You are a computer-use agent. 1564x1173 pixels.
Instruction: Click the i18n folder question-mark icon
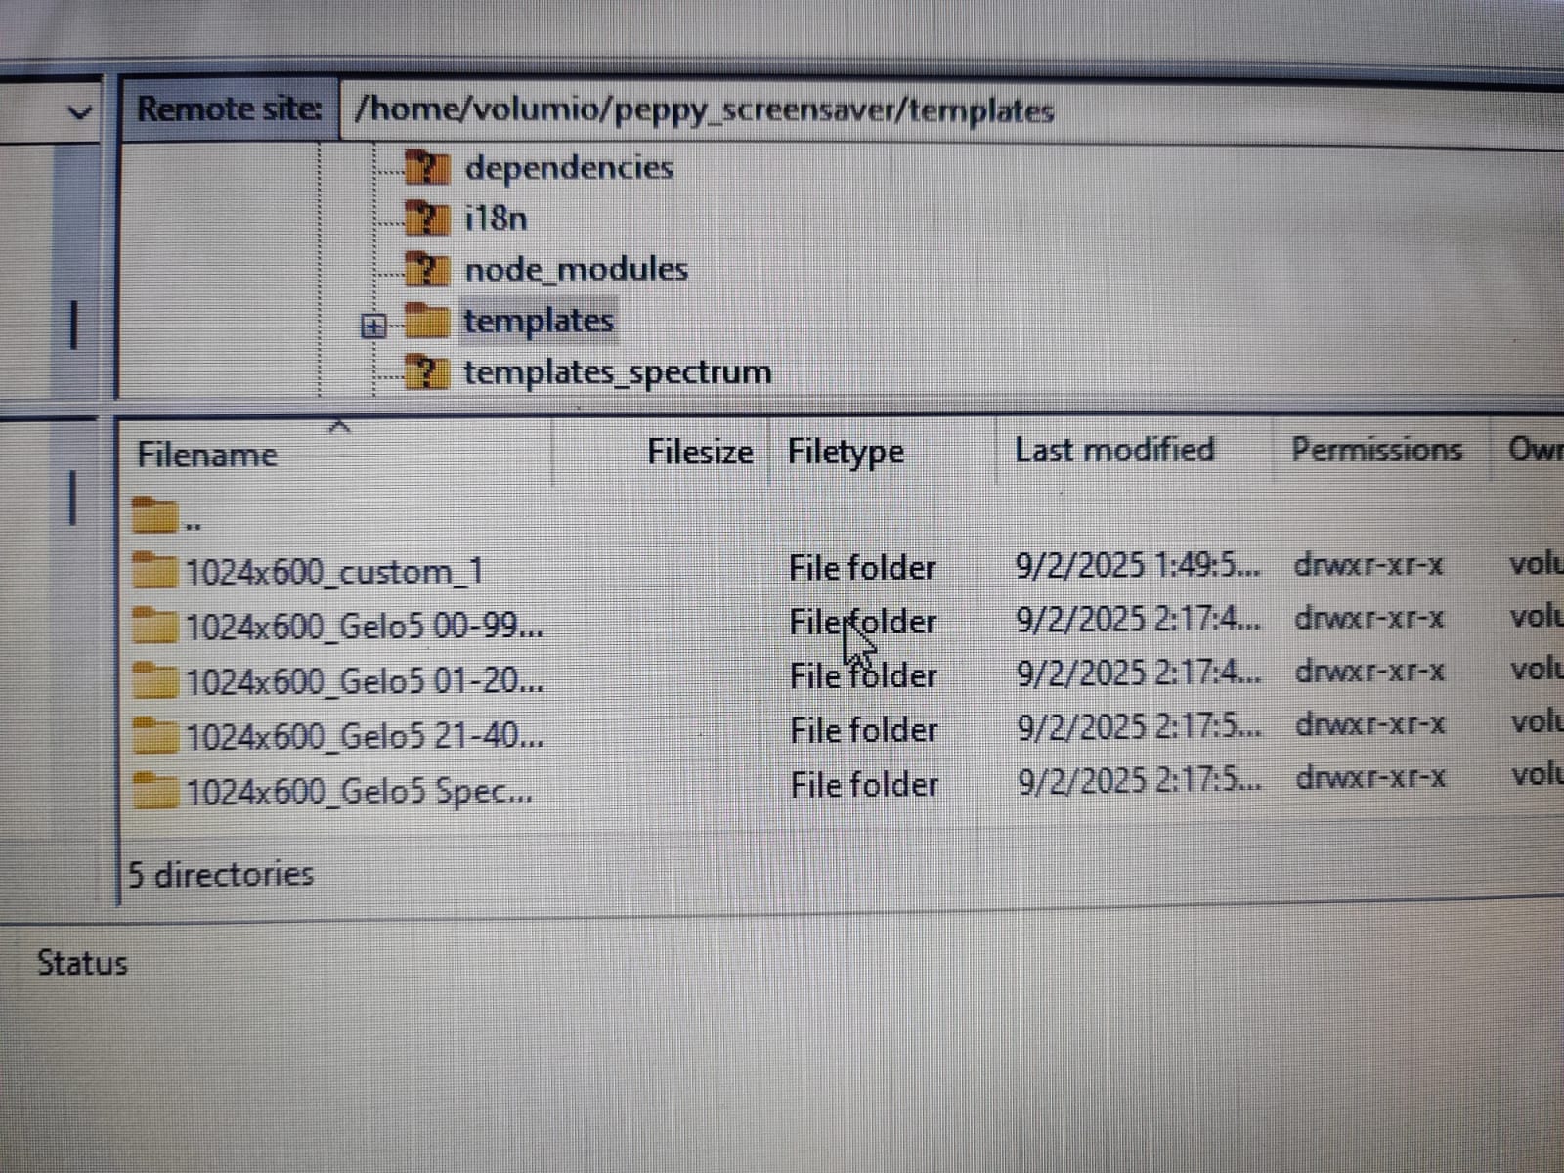click(x=427, y=217)
